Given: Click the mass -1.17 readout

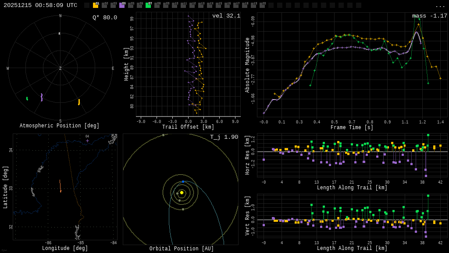Looking at the screenshot, I should [x=429, y=16].
